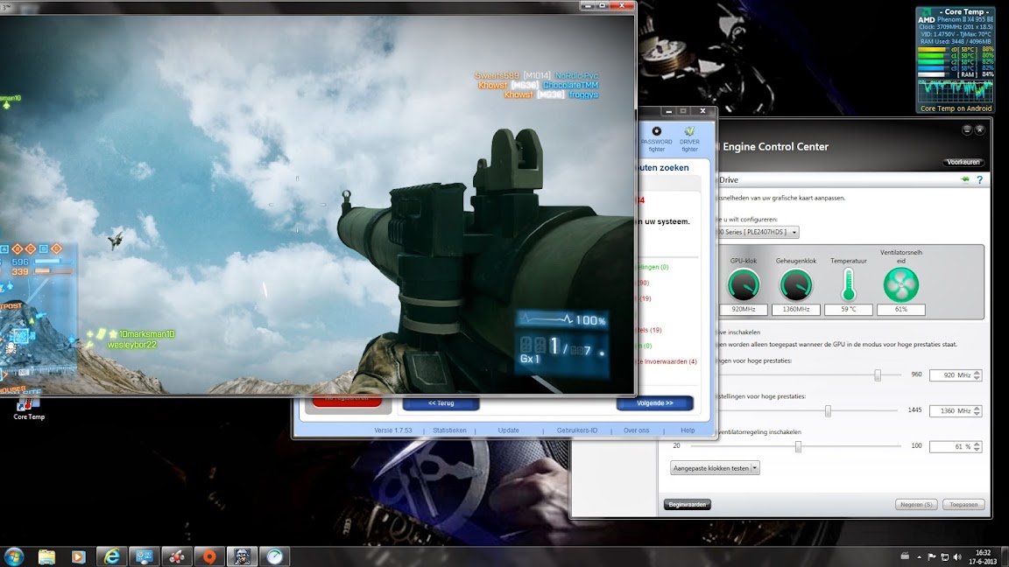Click the << Terug button
Image resolution: width=1009 pixels, height=567 pixels.
point(441,403)
